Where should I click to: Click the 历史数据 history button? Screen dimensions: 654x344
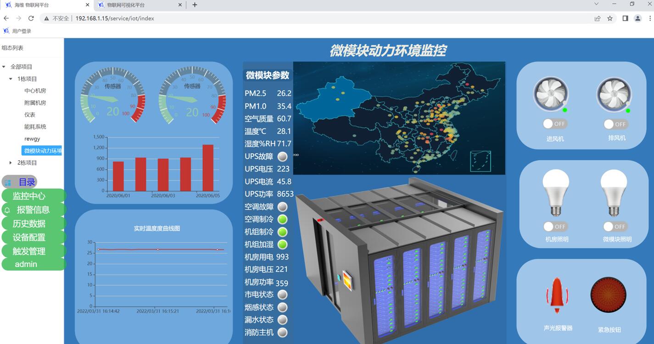(x=29, y=224)
